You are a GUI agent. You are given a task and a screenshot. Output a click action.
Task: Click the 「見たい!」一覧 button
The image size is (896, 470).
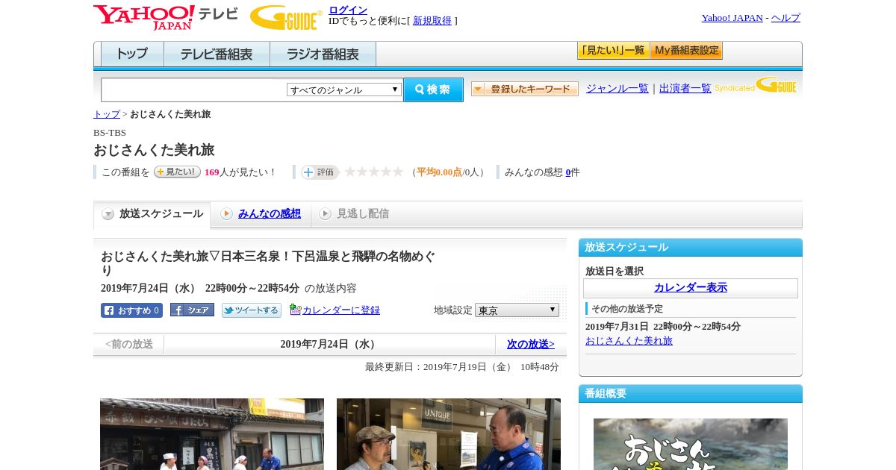[x=613, y=51]
